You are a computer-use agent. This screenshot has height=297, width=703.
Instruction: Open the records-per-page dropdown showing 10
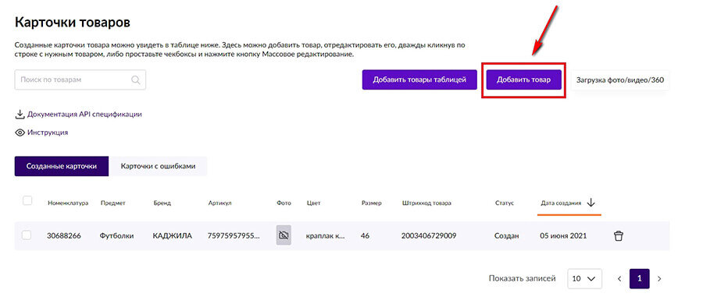pyautogui.click(x=584, y=278)
